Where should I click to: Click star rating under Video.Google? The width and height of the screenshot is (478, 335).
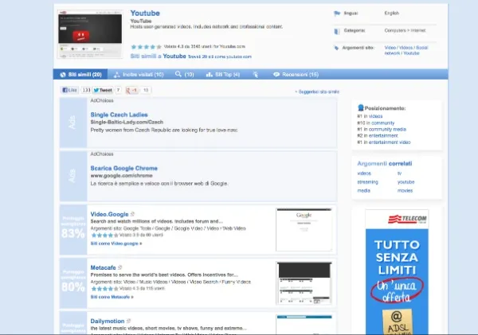point(104,236)
